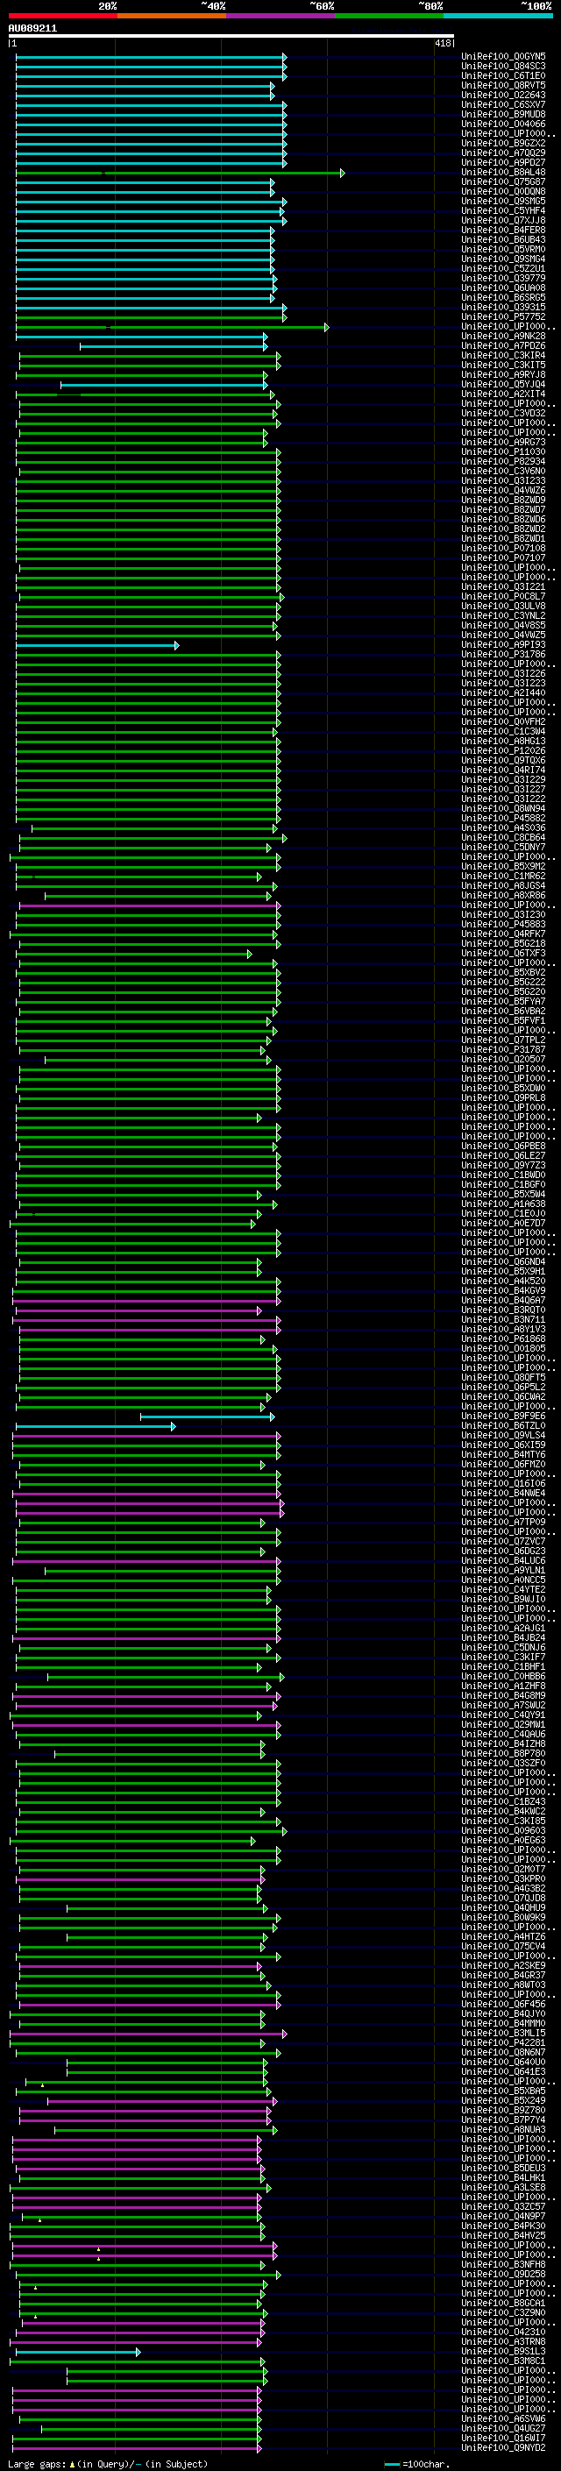
Task: Click the orange ~40% identity color band
Action: pyautogui.click(x=172, y=17)
